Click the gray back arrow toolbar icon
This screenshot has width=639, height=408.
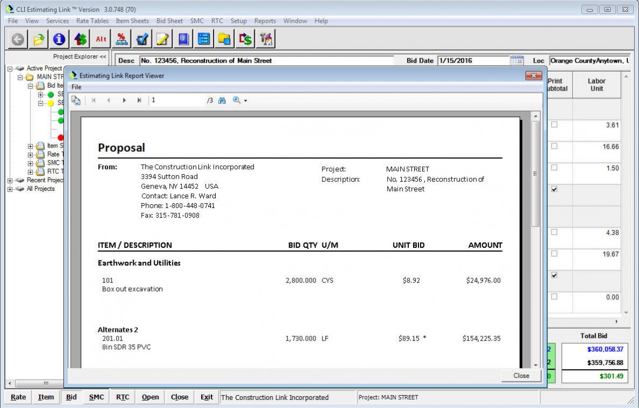17,39
